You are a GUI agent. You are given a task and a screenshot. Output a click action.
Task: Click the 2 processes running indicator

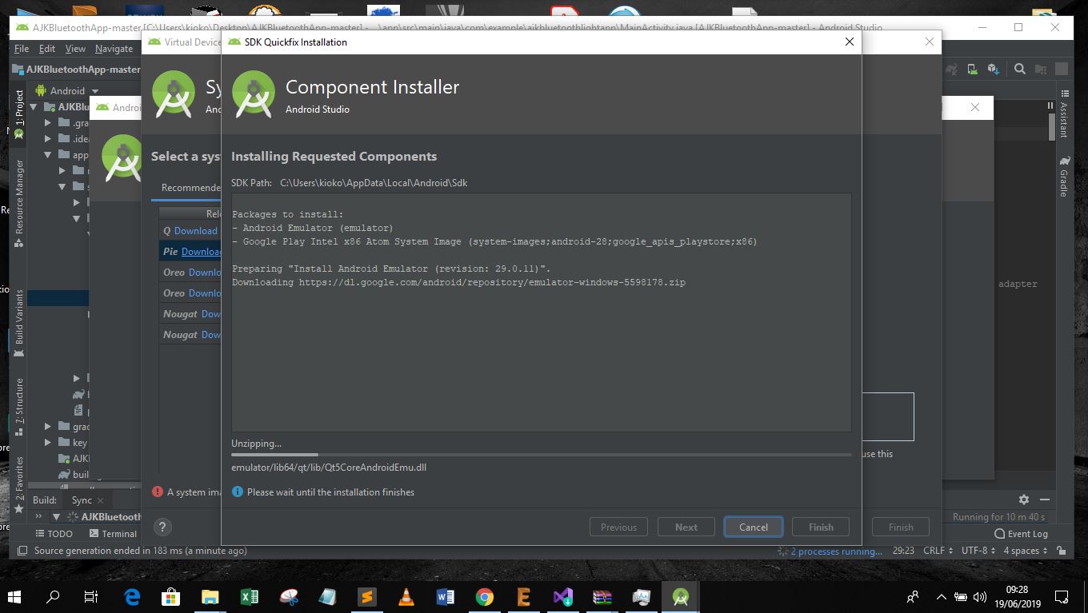click(x=830, y=551)
